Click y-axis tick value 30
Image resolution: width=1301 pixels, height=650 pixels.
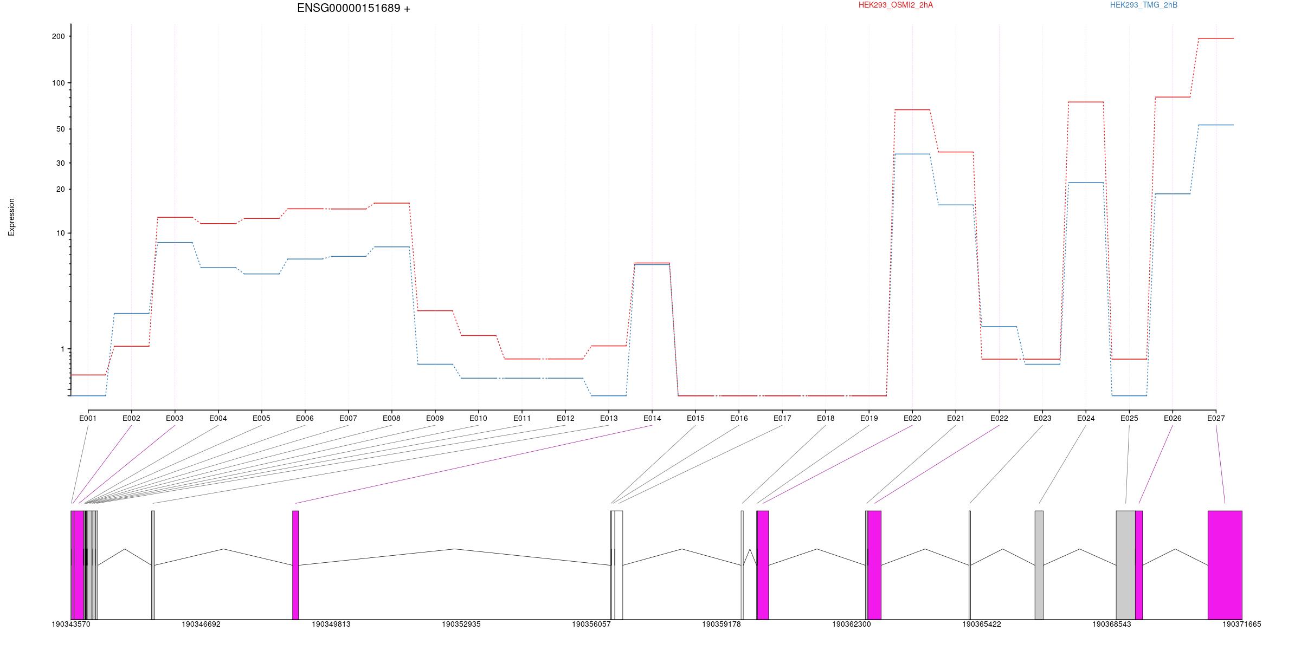[61, 163]
